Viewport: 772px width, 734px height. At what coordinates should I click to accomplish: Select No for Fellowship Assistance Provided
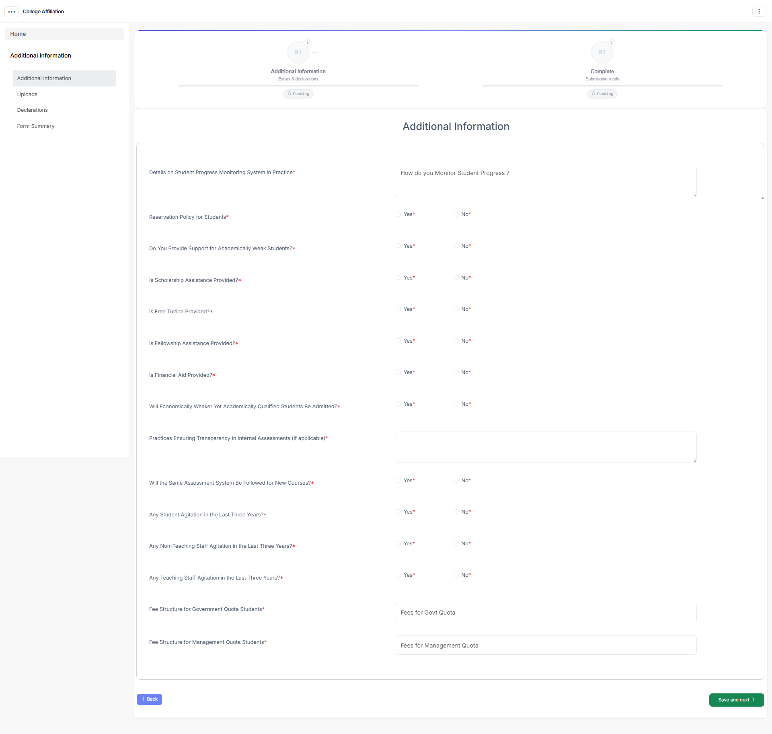pyautogui.click(x=456, y=341)
